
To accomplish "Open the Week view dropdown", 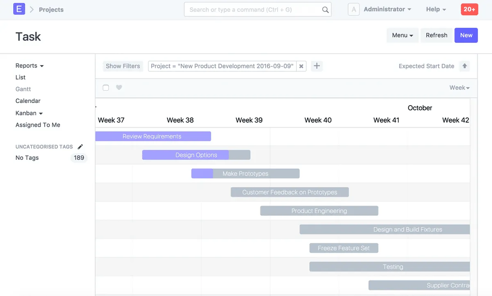I will coord(459,87).
